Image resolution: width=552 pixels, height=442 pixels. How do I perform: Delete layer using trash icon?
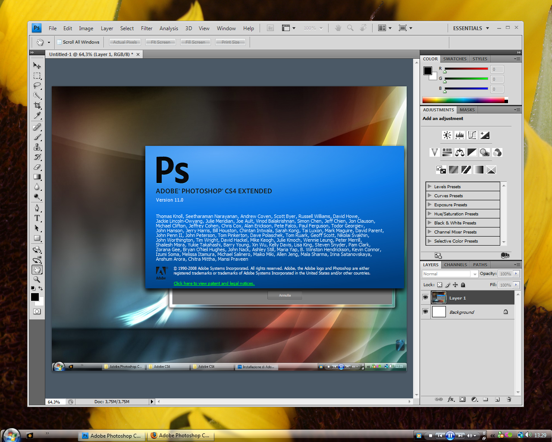pyautogui.click(x=509, y=399)
